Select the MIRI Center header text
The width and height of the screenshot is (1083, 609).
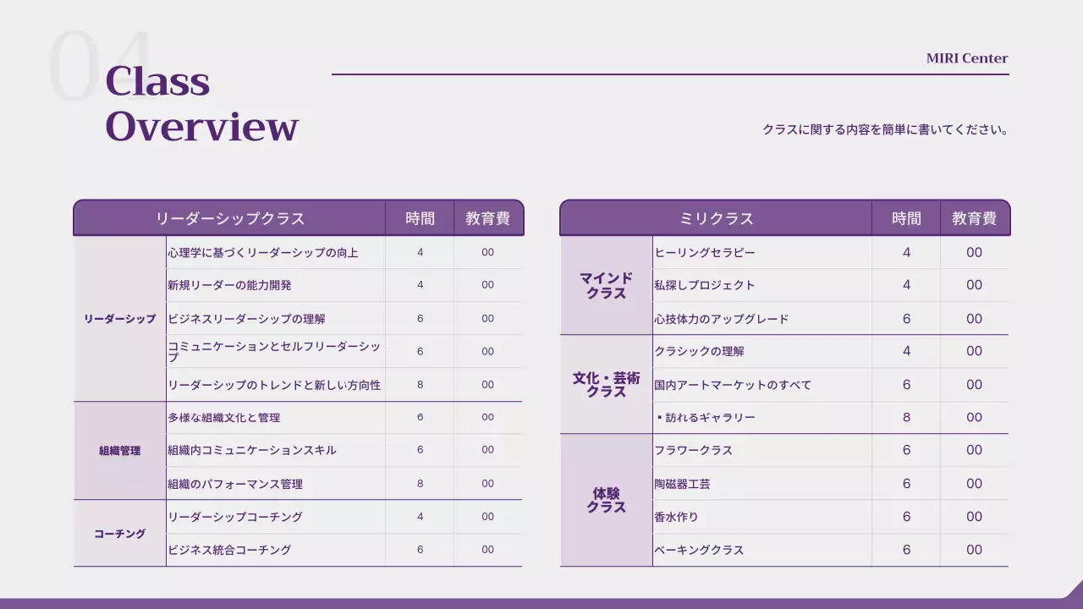(965, 58)
